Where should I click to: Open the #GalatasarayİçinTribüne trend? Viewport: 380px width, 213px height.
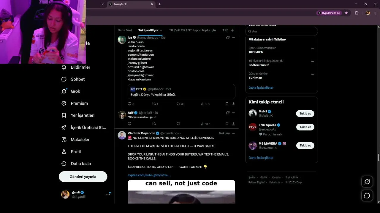click(x=267, y=39)
